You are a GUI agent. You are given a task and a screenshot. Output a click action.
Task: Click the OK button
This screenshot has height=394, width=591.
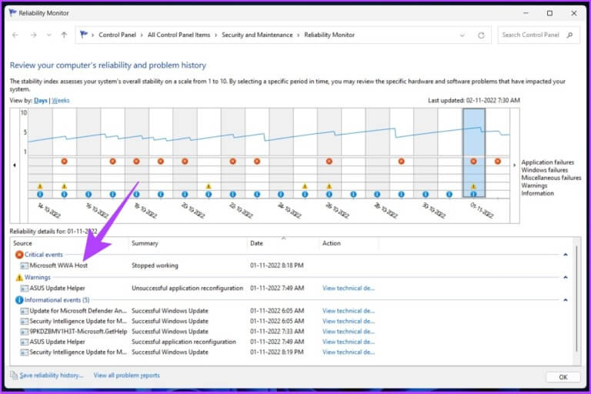(563, 377)
